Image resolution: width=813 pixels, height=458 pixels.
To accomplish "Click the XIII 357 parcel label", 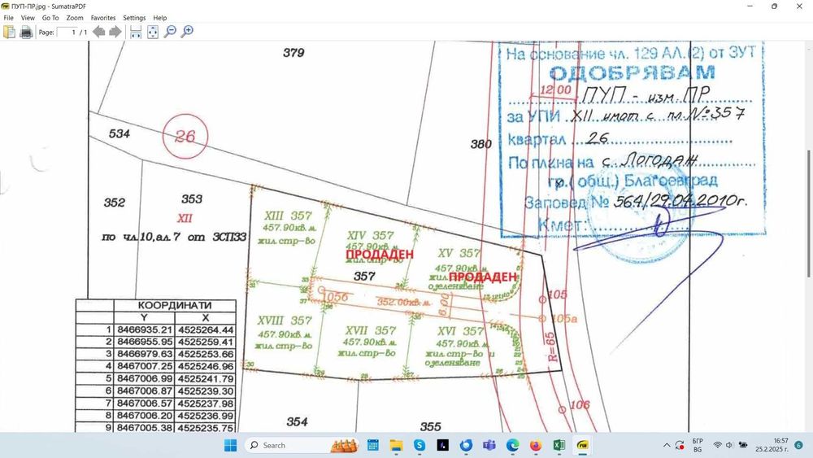I will click(x=289, y=216).
